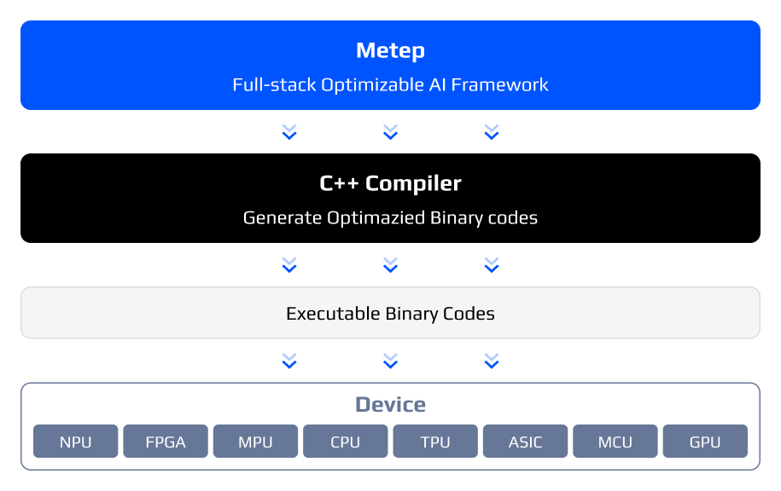
Task: Click the black C++ Compiler block
Action: [x=390, y=199]
